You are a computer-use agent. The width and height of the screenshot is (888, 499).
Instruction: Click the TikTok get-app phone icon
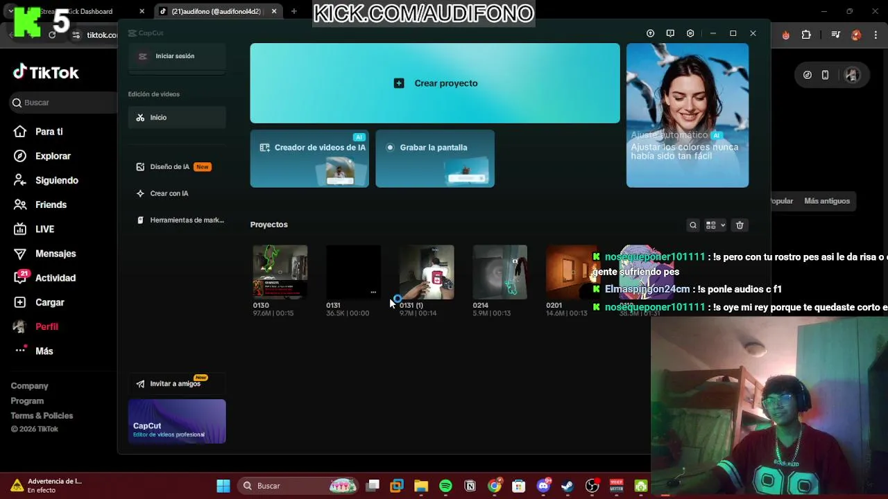[825, 75]
